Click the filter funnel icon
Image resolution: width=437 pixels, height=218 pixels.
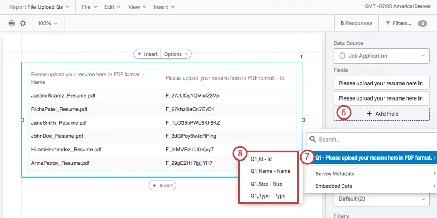(x=388, y=23)
